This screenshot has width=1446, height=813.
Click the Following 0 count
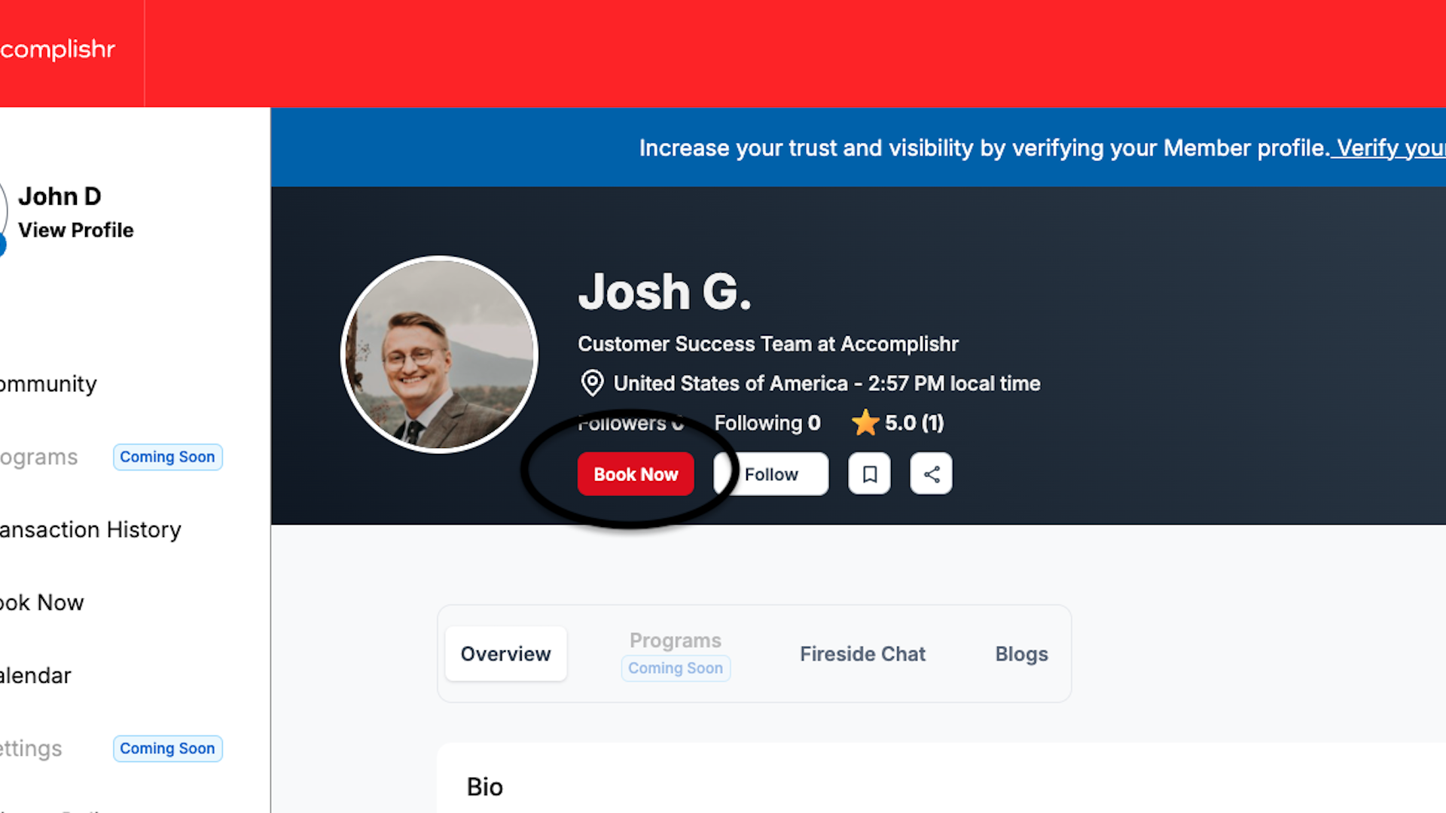click(x=767, y=423)
